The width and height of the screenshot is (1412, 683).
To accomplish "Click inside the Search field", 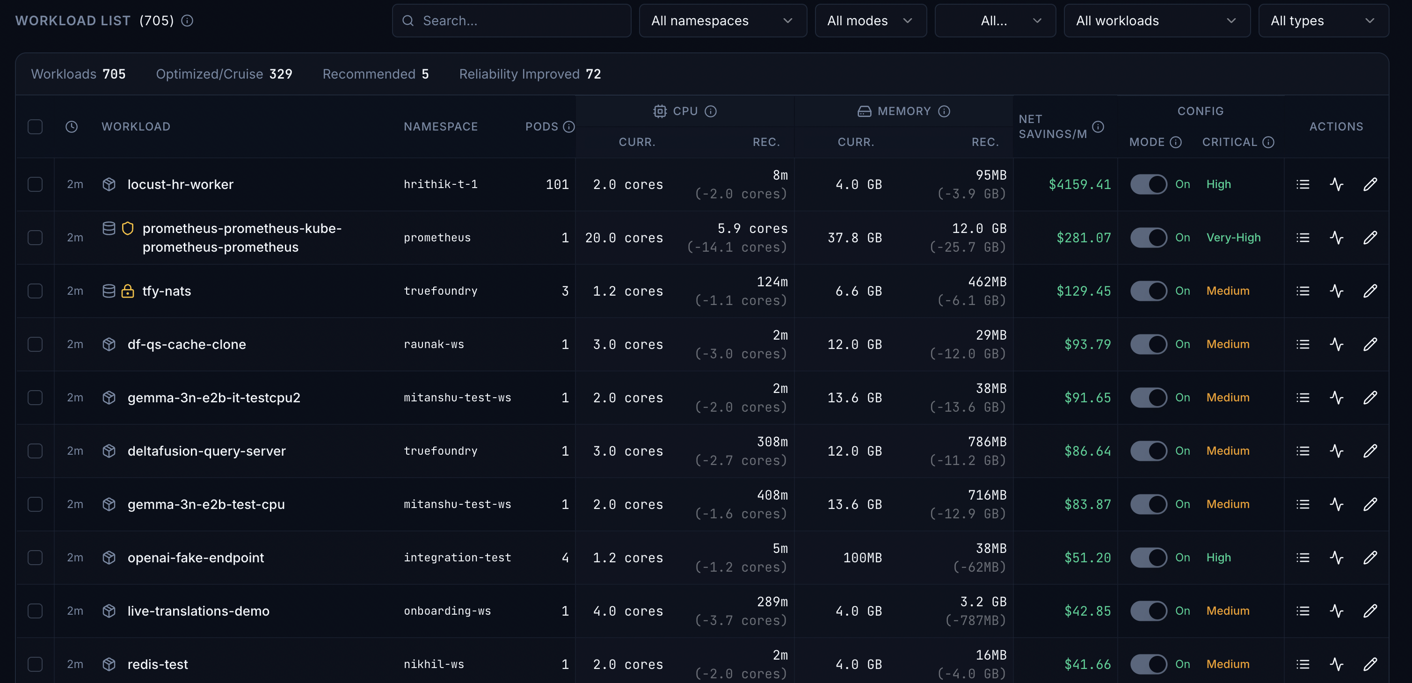I will pos(511,20).
